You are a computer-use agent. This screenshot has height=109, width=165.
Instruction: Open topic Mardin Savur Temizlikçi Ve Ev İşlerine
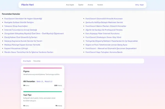click(29, 52)
